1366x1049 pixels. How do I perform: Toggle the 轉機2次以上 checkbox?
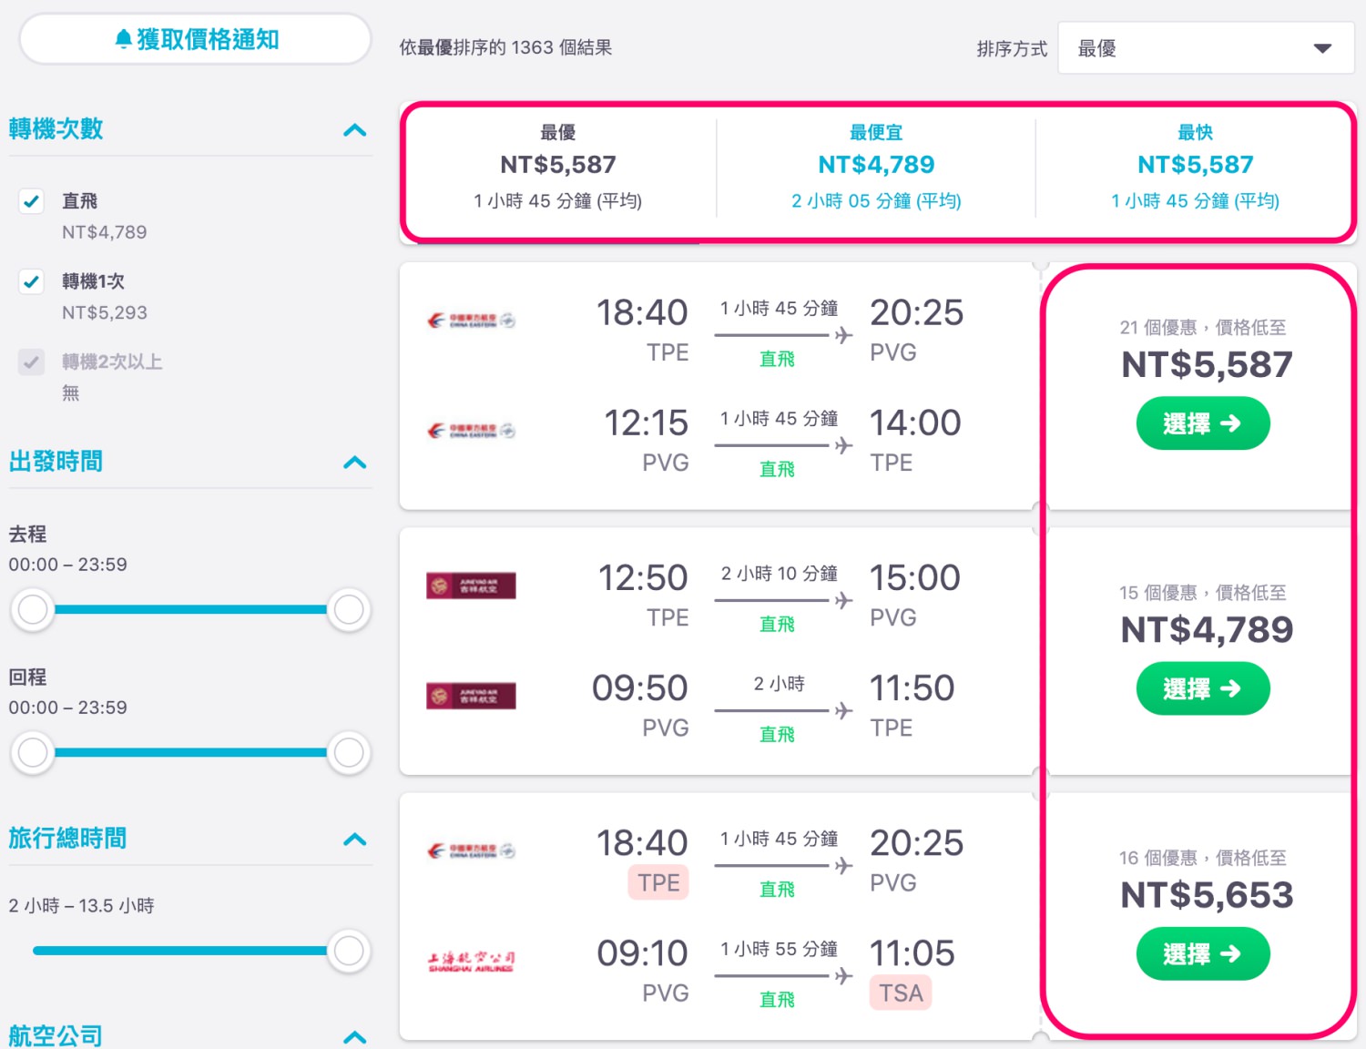[32, 362]
